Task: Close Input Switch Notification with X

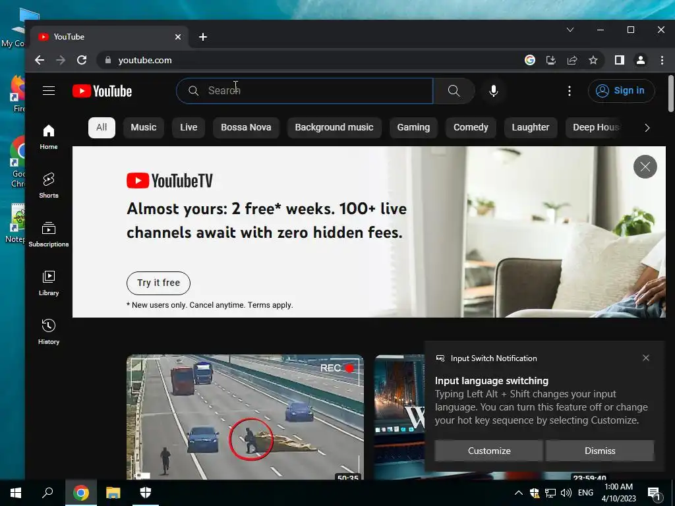Action: (x=646, y=358)
